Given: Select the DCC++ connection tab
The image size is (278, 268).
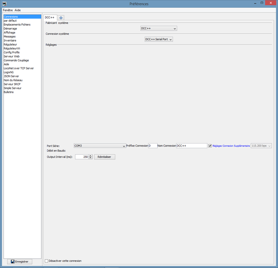Looking at the screenshot, I should tap(50, 17).
